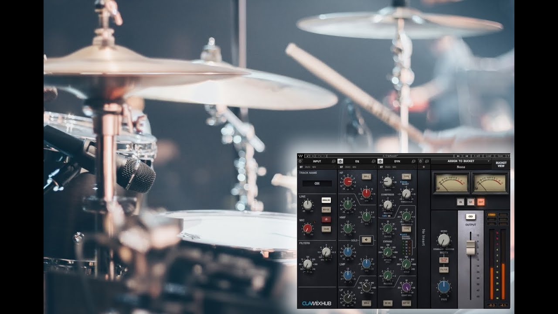
Task: Toggle the NOISE button
Action: [326, 210]
